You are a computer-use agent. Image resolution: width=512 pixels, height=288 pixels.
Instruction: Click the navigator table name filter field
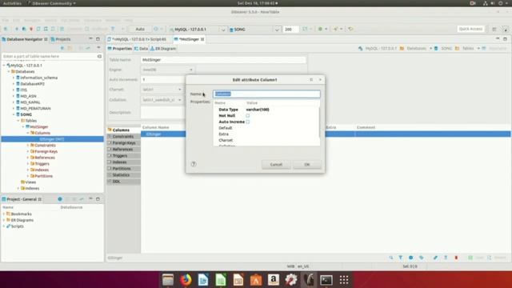pos(49,57)
